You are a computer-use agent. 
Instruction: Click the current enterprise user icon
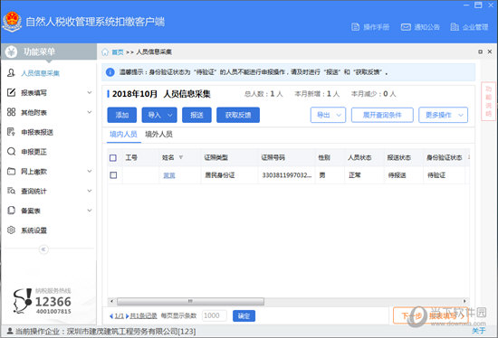click(10, 331)
